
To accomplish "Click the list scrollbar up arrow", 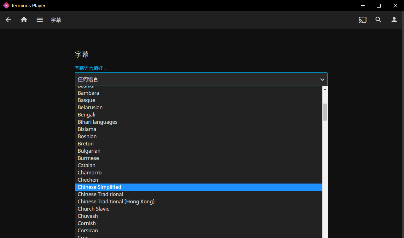I will [325, 89].
